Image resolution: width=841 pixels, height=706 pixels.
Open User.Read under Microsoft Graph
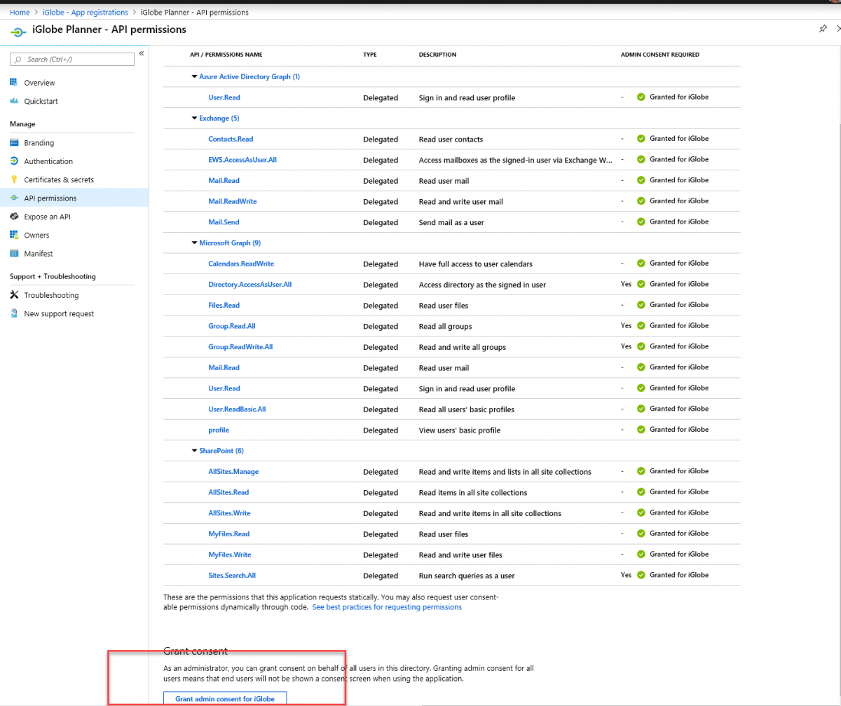[224, 388]
